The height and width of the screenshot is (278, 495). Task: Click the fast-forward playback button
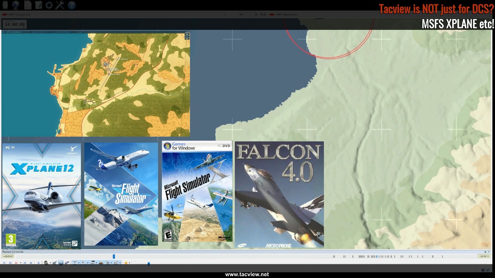[25, 263]
